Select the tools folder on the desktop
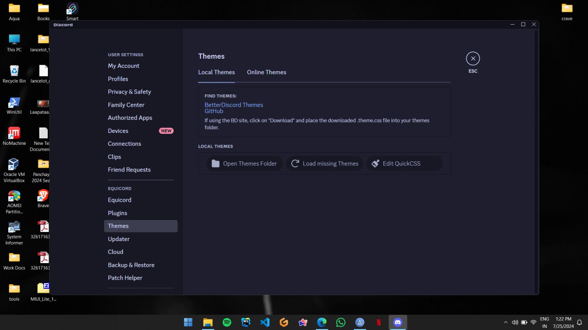Viewport: 588px width, 330px height. (14, 292)
